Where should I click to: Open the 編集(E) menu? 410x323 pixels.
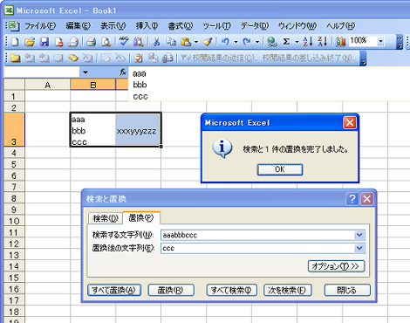78,26
